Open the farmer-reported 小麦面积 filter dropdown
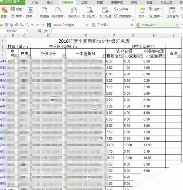The height and width of the screenshot is (190, 183). [x=141, y=56]
